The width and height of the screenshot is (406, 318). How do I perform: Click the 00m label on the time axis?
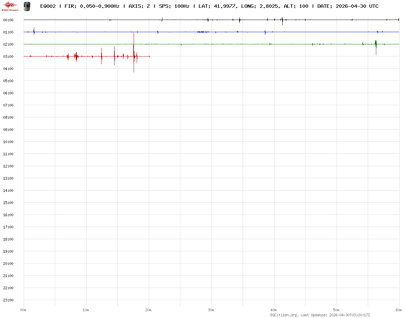point(23,310)
